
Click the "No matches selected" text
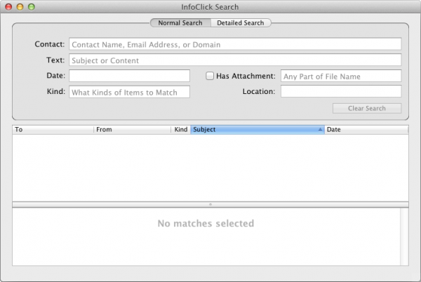[206, 223]
